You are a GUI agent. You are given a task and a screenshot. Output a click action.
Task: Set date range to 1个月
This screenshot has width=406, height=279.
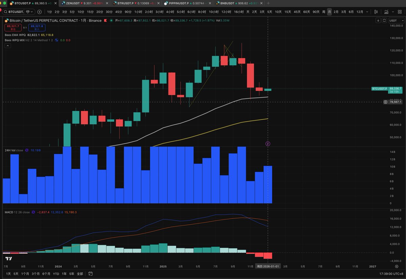click(25, 274)
